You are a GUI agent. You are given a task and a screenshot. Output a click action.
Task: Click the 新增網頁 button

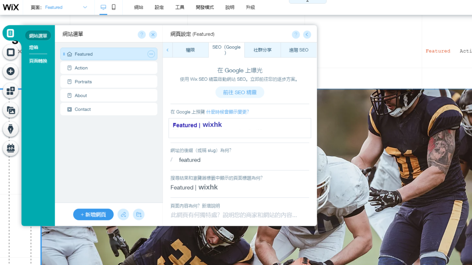click(93, 215)
